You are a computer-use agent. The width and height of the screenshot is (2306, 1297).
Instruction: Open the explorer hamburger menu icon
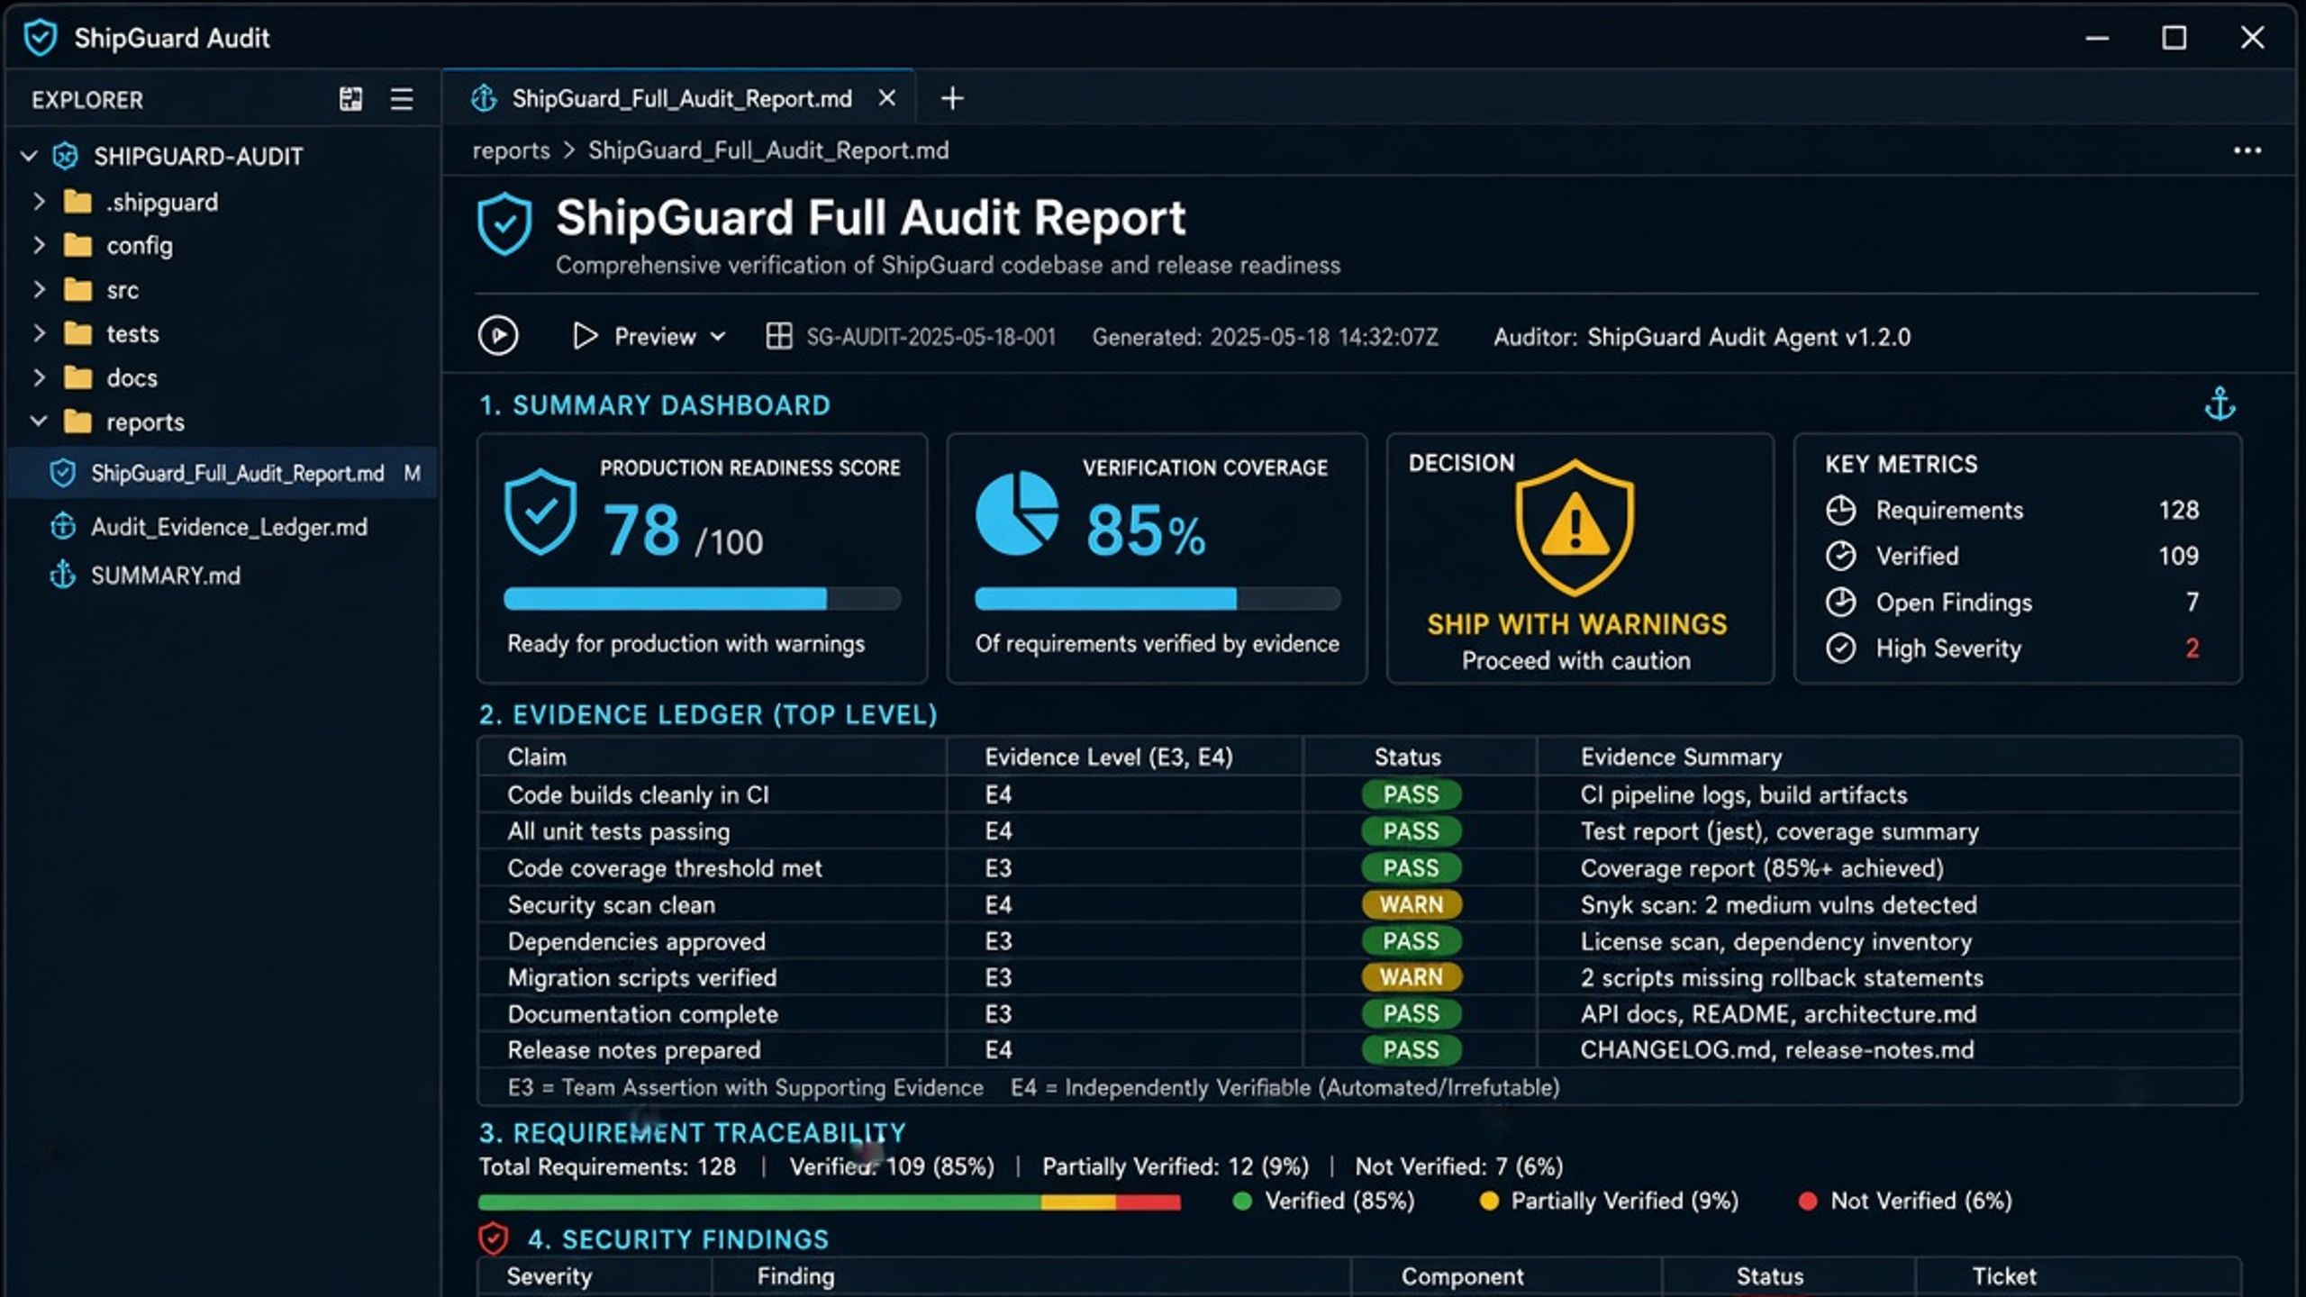click(x=402, y=99)
